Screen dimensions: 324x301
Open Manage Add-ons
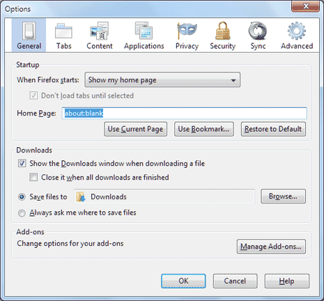pos(271,247)
